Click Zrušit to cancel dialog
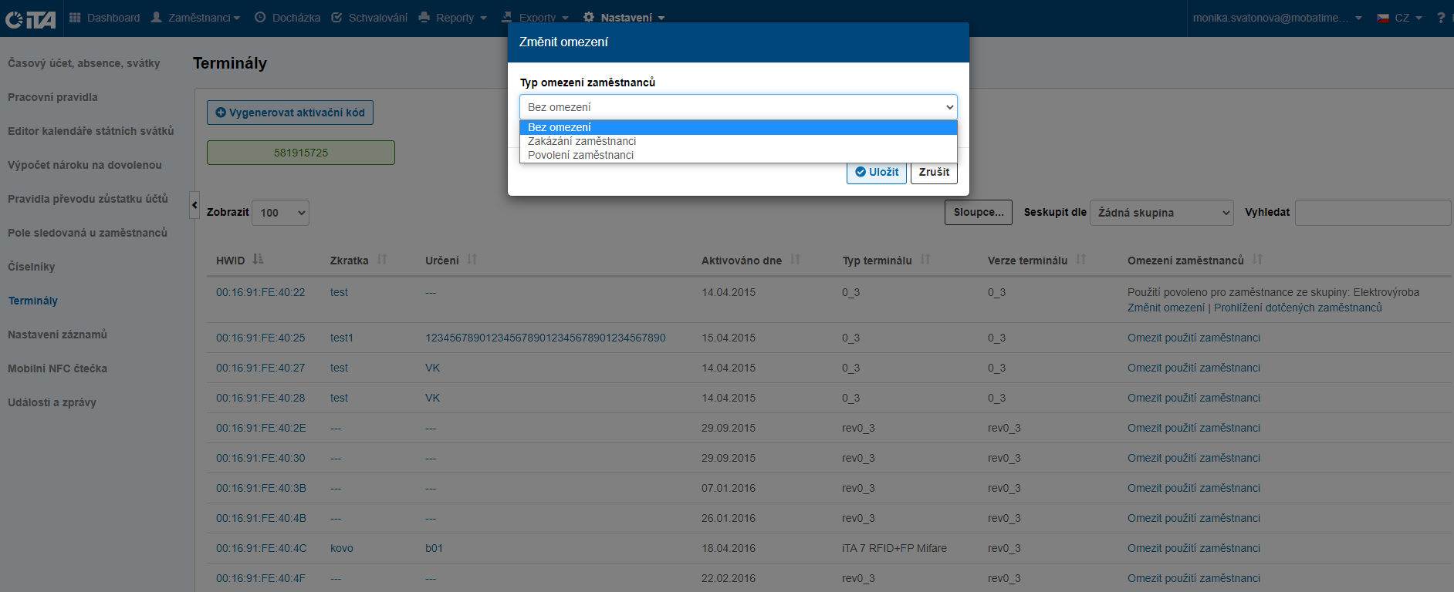The height and width of the screenshot is (592, 1454). (x=934, y=172)
